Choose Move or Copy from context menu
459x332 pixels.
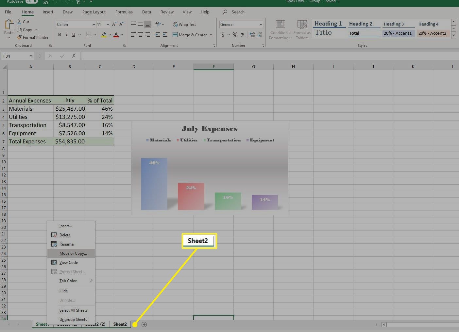[73, 253]
